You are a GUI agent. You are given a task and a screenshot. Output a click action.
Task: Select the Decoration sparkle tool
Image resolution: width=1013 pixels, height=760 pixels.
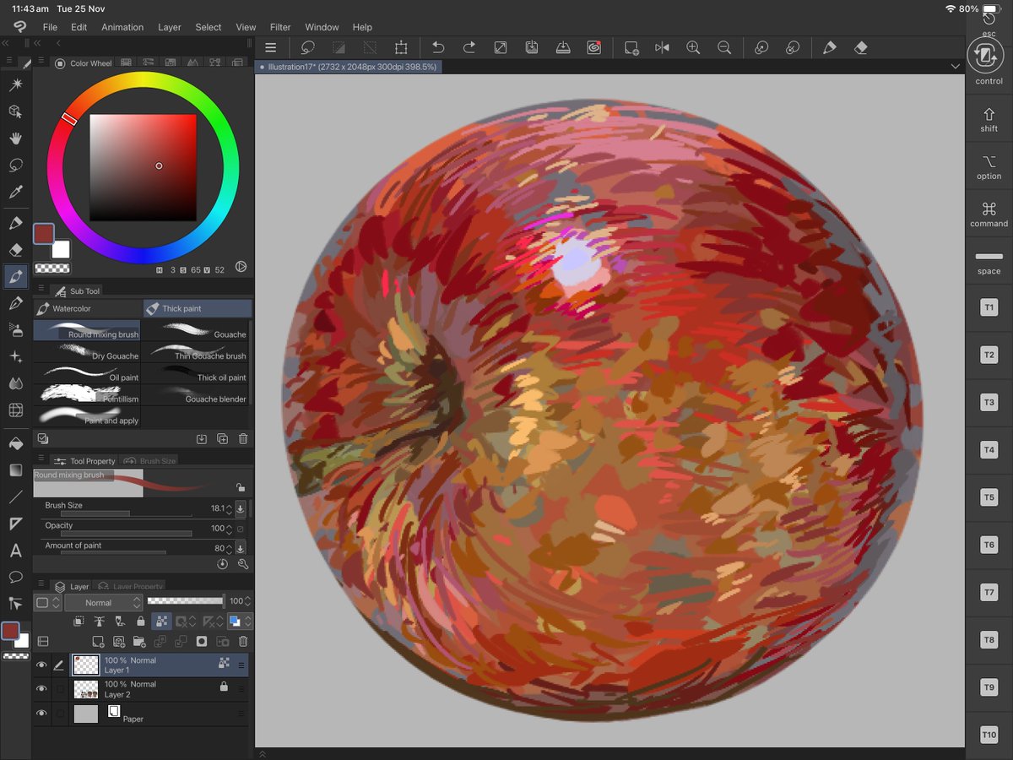pos(15,357)
